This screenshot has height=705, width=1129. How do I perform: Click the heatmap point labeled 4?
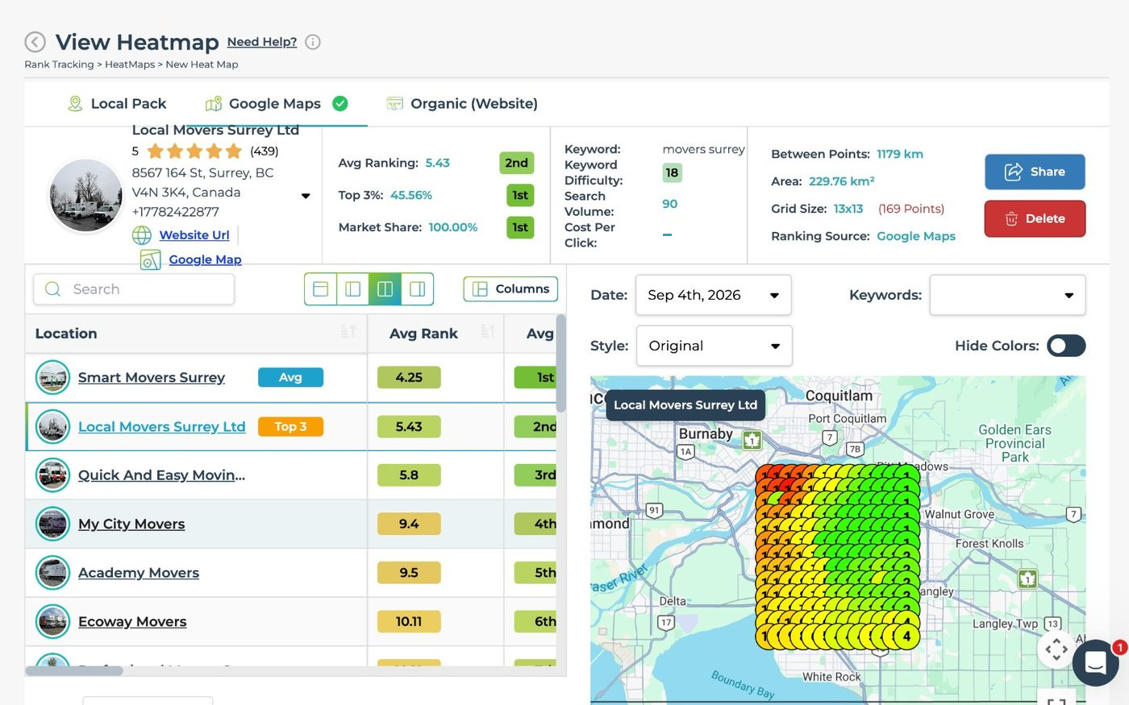[906, 637]
